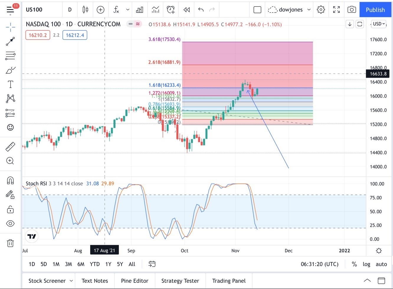Toggle stay in drawing mode

(10, 194)
